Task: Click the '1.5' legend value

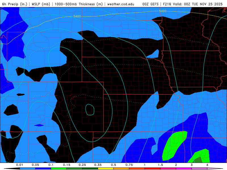Action: tap(160, 165)
